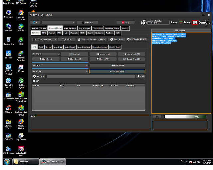Select the Xiaomi brand tab

pos(90,33)
